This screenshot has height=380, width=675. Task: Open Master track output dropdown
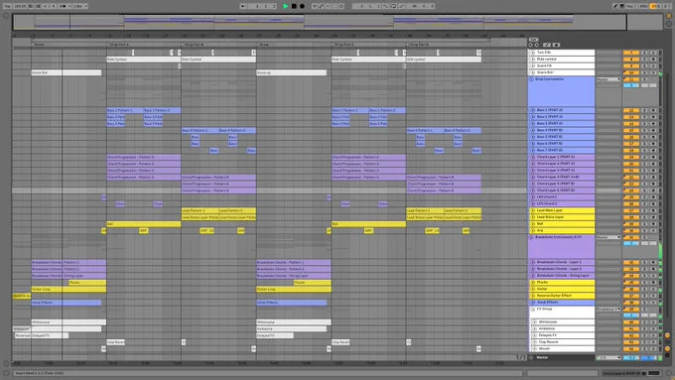(x=608, y=357)
